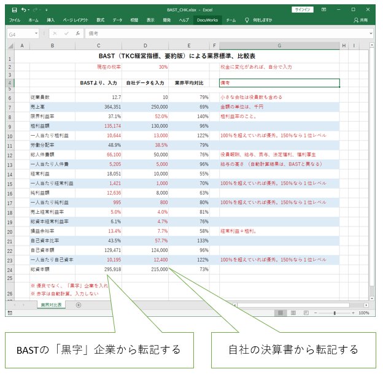
Task: Open the 数式 ribbon tab
Action: [101, 20]
